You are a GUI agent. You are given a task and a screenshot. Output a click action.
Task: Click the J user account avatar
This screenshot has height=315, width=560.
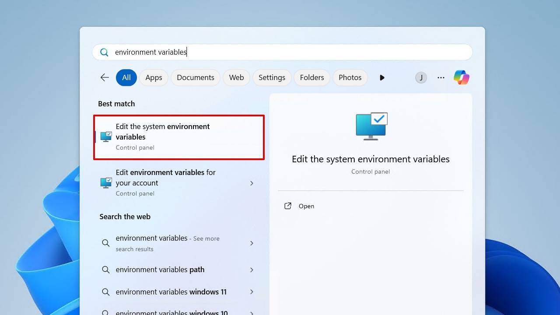[421, 77]
